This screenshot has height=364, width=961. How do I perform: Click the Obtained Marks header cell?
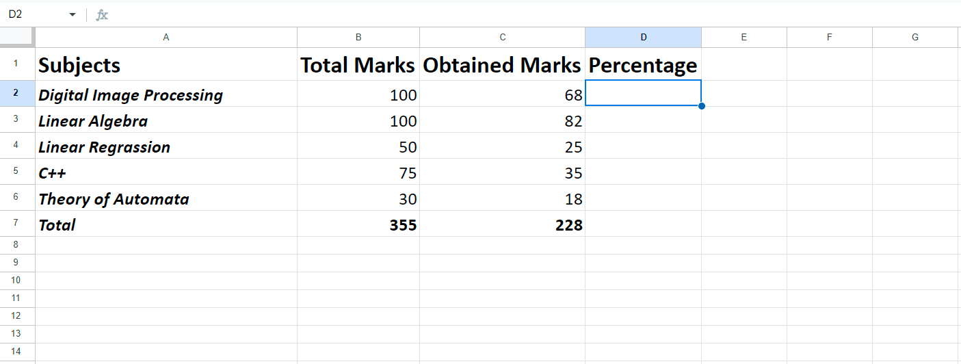[x=503, y=64]
